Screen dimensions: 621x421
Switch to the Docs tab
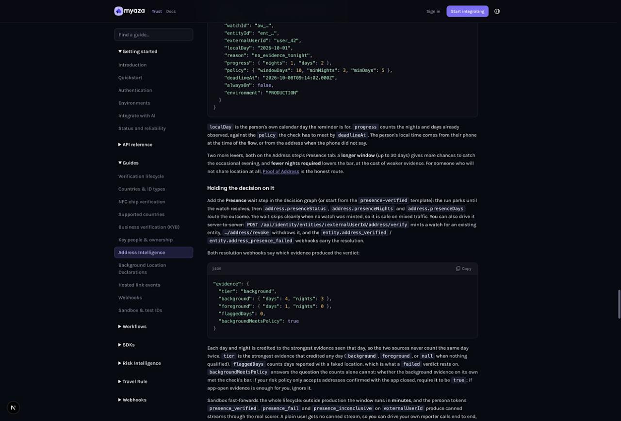click(171, 11)
